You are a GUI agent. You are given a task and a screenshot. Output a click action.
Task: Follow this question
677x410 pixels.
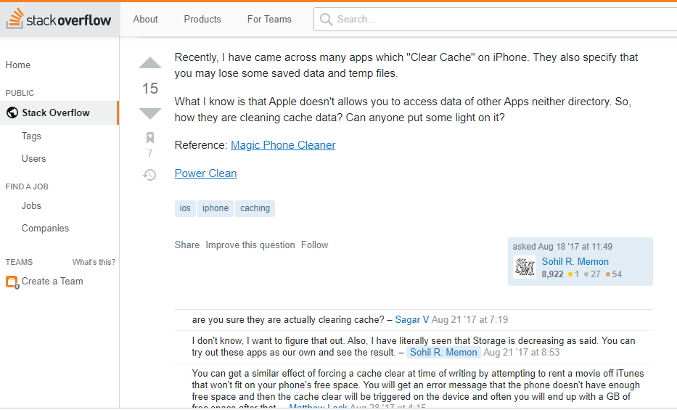[314, 245]
